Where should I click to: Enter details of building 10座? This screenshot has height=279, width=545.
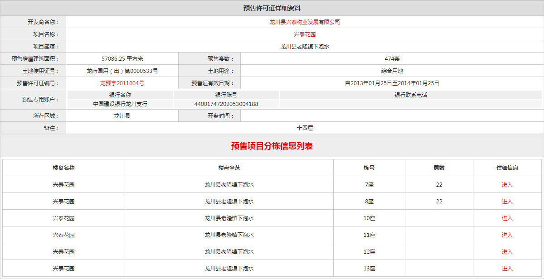[x=507, y=218]
